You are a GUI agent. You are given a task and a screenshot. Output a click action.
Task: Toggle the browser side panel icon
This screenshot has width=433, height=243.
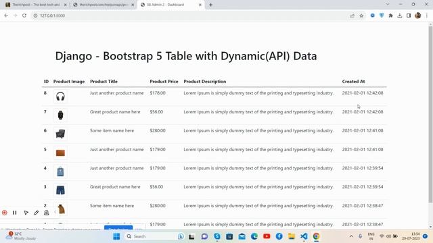pyautogui.click(x=409, y=16)
